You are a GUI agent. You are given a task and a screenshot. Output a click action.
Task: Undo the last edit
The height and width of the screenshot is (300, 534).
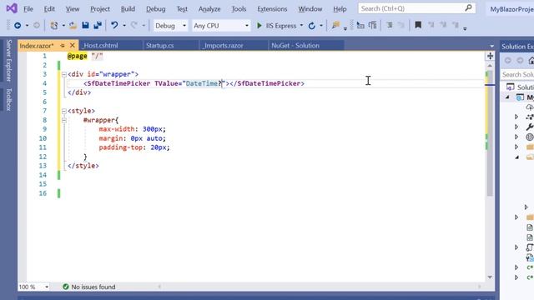tap(114, 26)
